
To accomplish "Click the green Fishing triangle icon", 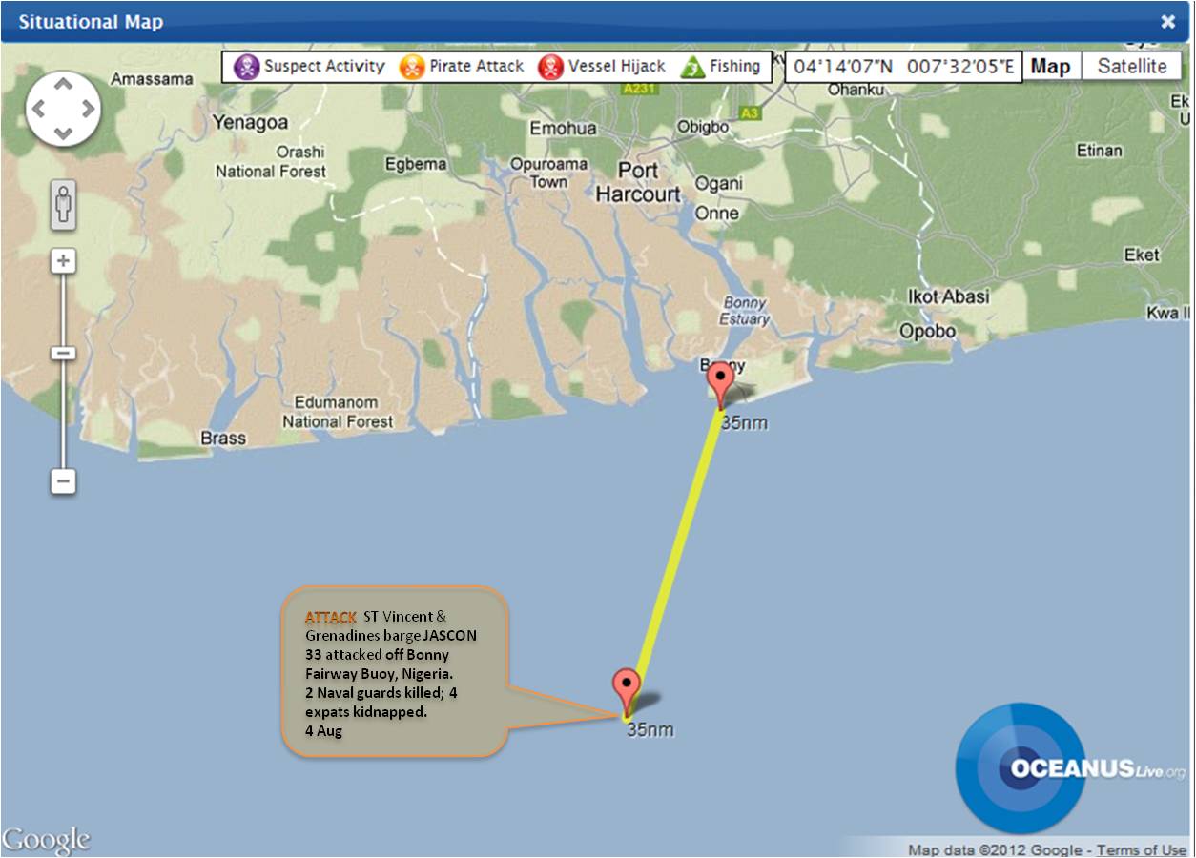I will (x=691, y=68).
